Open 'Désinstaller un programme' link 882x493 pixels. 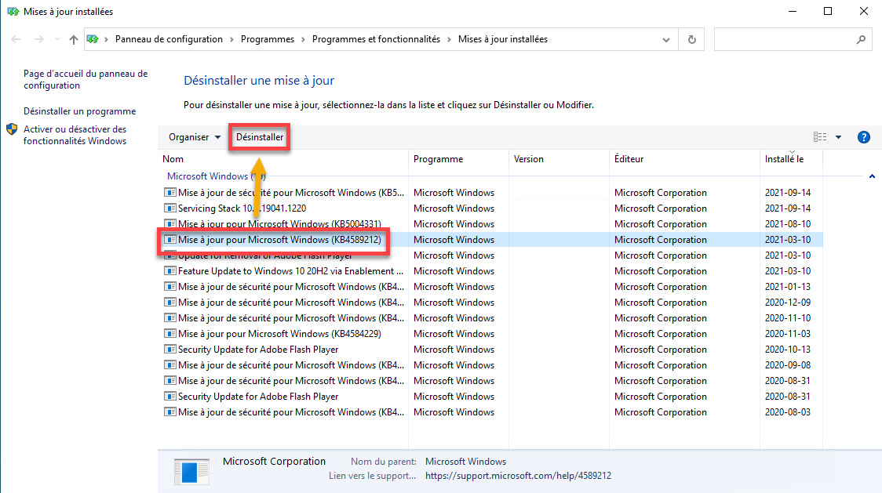[x=80, y=111]
